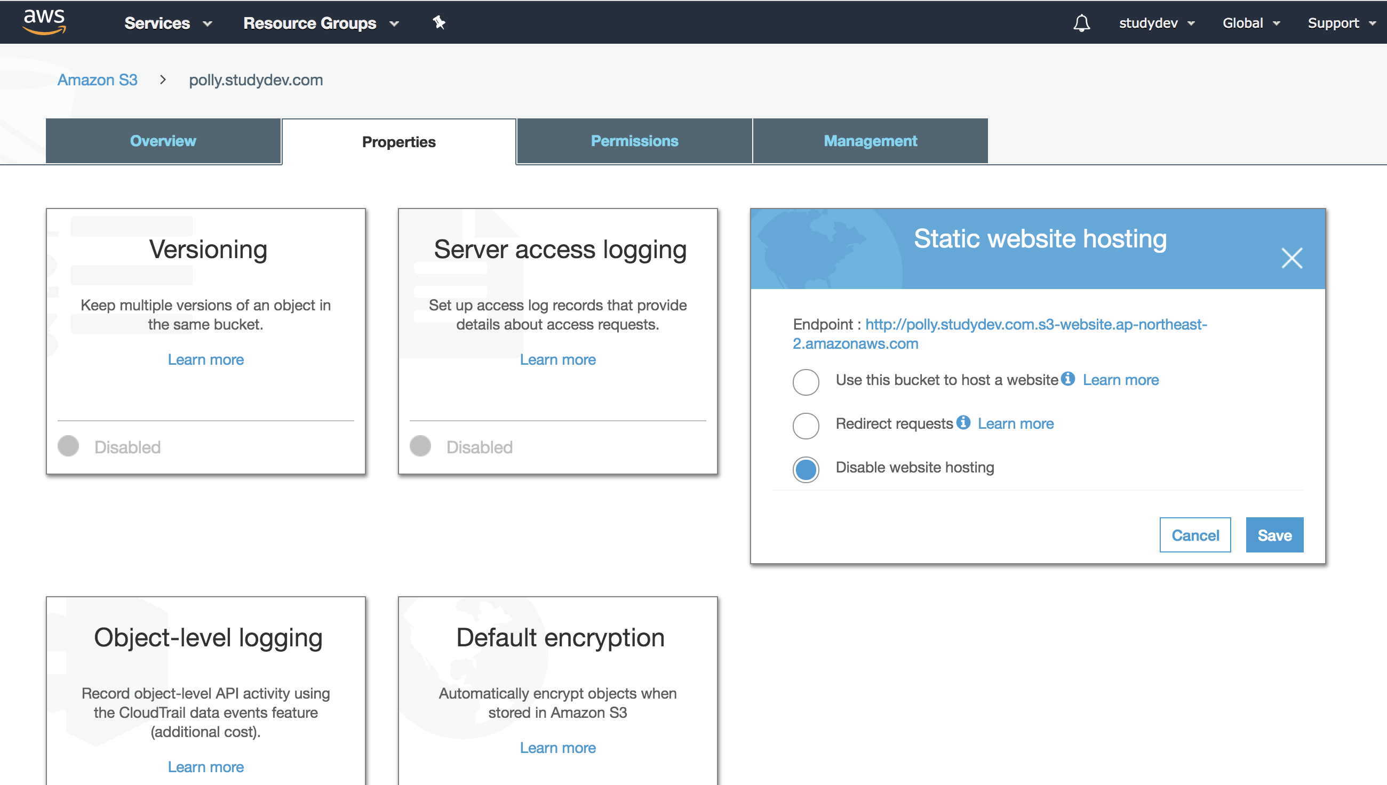Select Disable website hosting radio button
1387x785 pixels.
(806, 470)
